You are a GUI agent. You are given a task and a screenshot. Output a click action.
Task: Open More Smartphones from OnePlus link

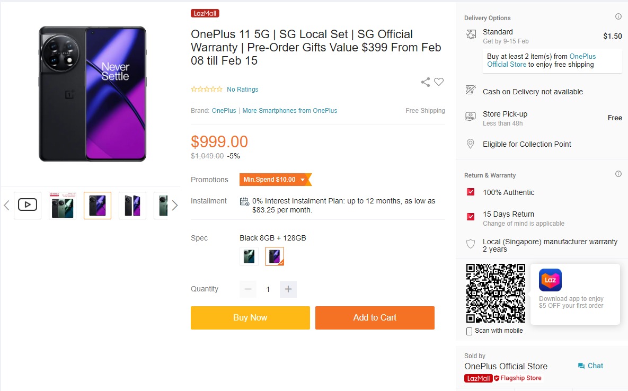coord(290,111)
